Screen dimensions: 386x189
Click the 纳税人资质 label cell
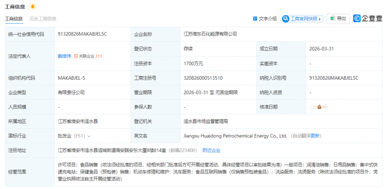(x=281, y=93)
